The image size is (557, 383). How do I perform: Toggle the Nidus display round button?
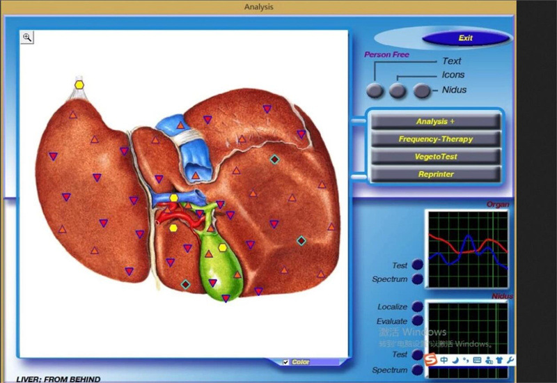[422, 91]
